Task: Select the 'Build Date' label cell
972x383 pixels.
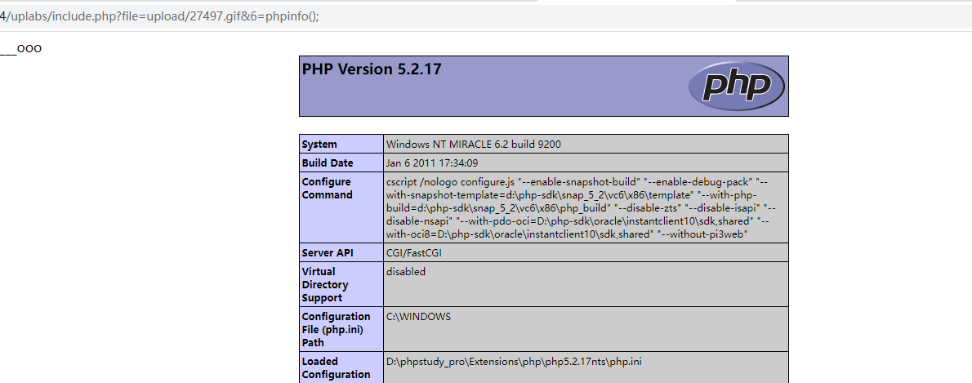Action: point(341,163)
